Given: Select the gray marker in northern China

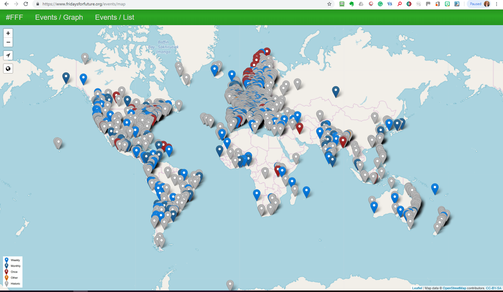Looking at the screenshot, I should tap(375, 118).
